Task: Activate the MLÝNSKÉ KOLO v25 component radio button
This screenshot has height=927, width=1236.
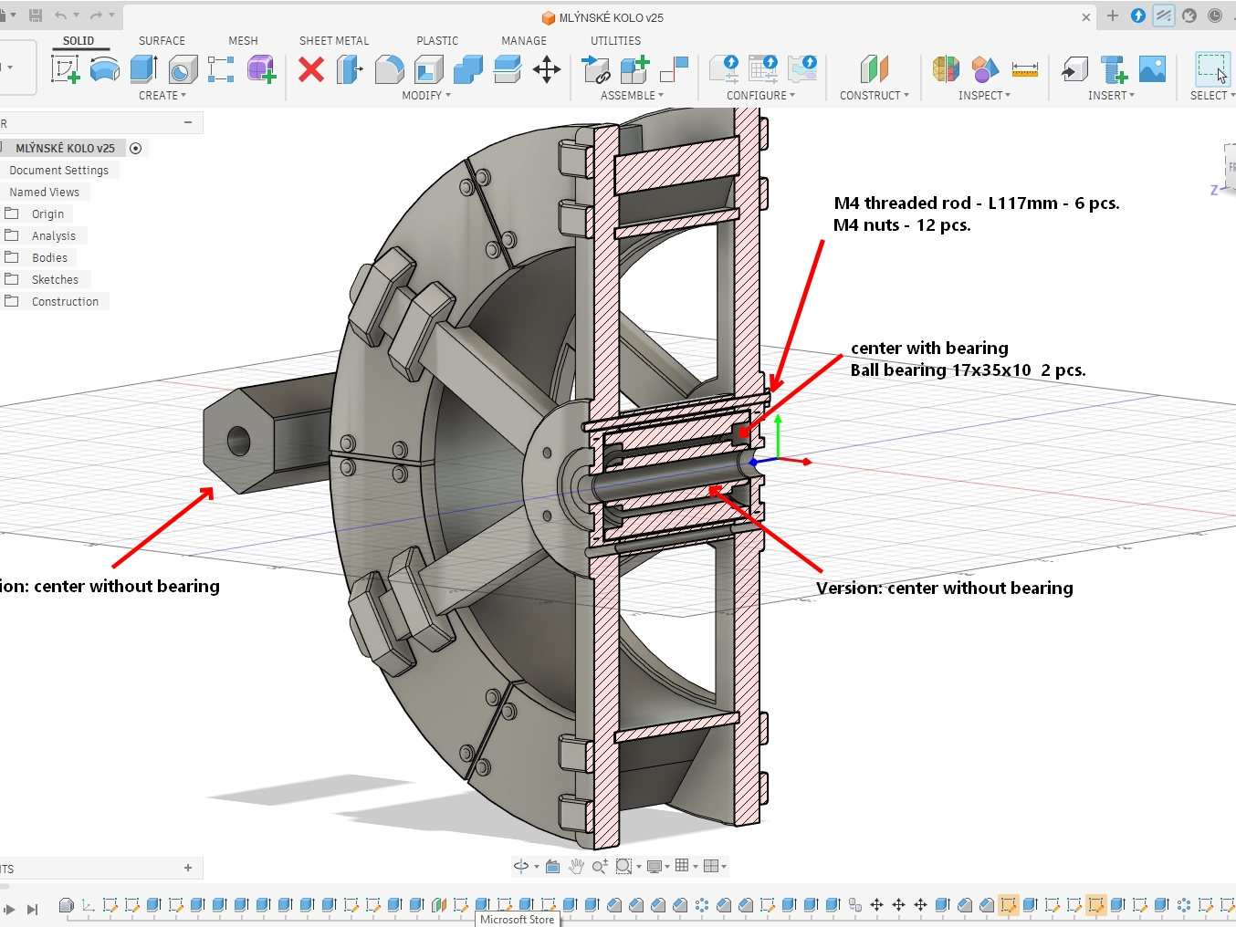Action: point(136,148)
